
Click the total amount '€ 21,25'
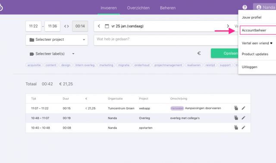tap(66, 84)
